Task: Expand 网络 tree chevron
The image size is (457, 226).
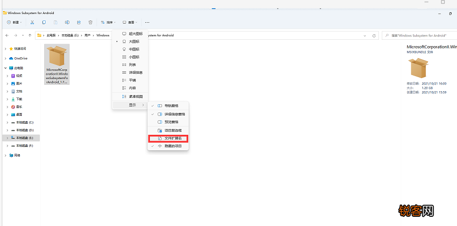Action: point(5,155)
